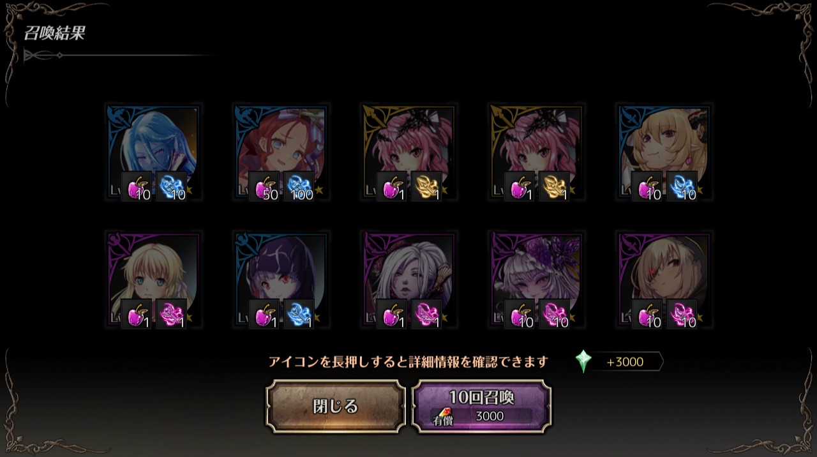Select the character with purple flower hat
Screen dimensions: 817x457
(536, 280)
